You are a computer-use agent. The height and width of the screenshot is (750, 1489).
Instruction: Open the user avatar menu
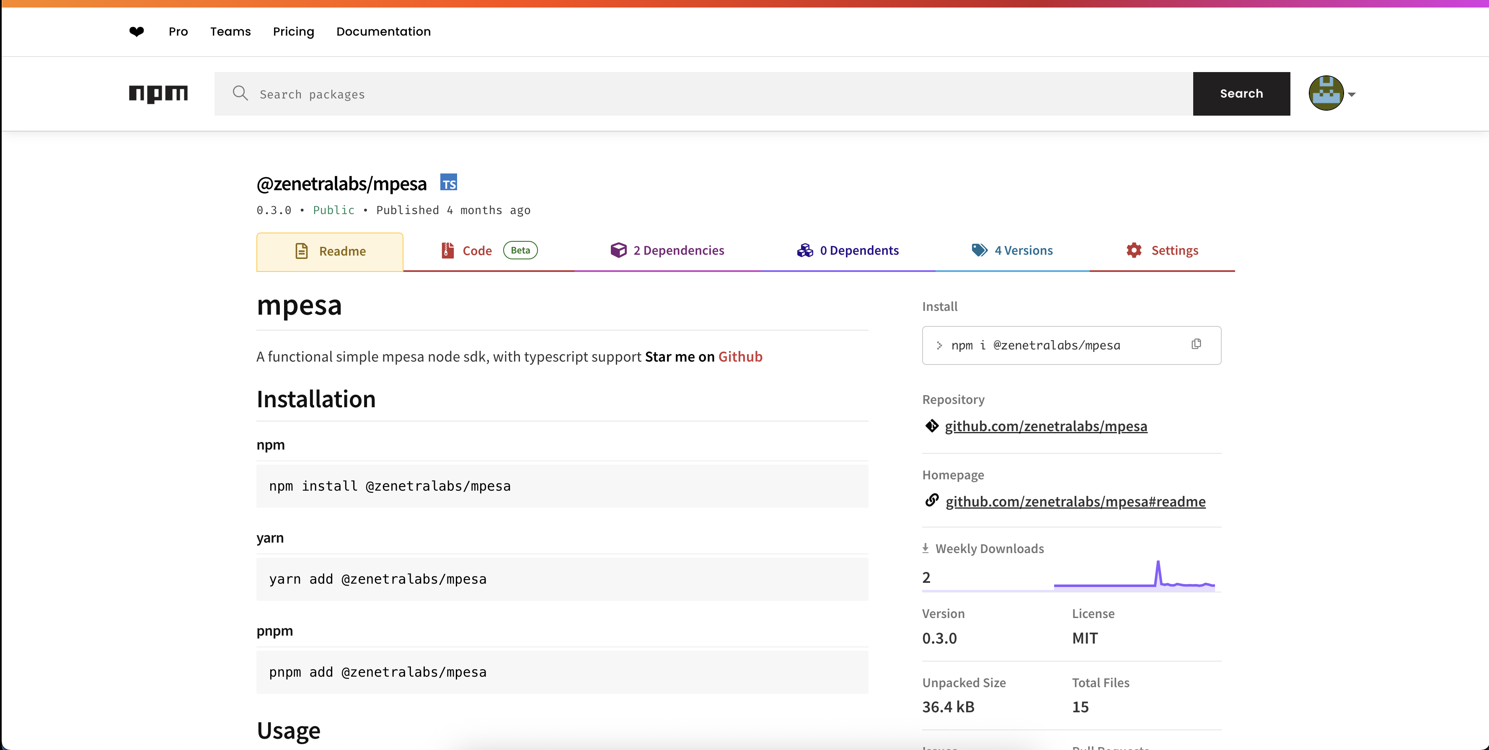click(1326, 93)
